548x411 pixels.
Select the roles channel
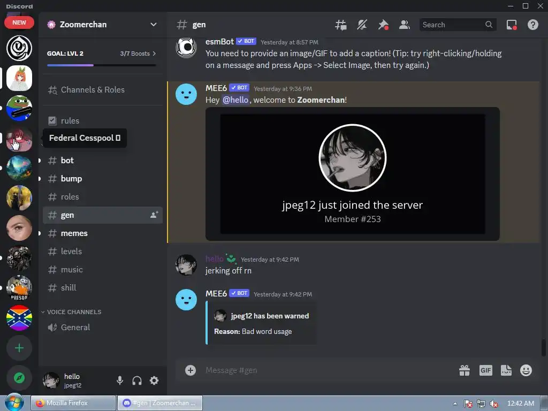click(x=102, y=197)
